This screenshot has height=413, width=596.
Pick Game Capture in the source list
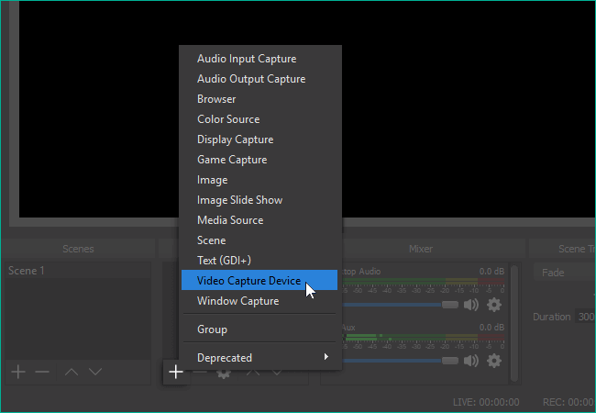[232, 160]
